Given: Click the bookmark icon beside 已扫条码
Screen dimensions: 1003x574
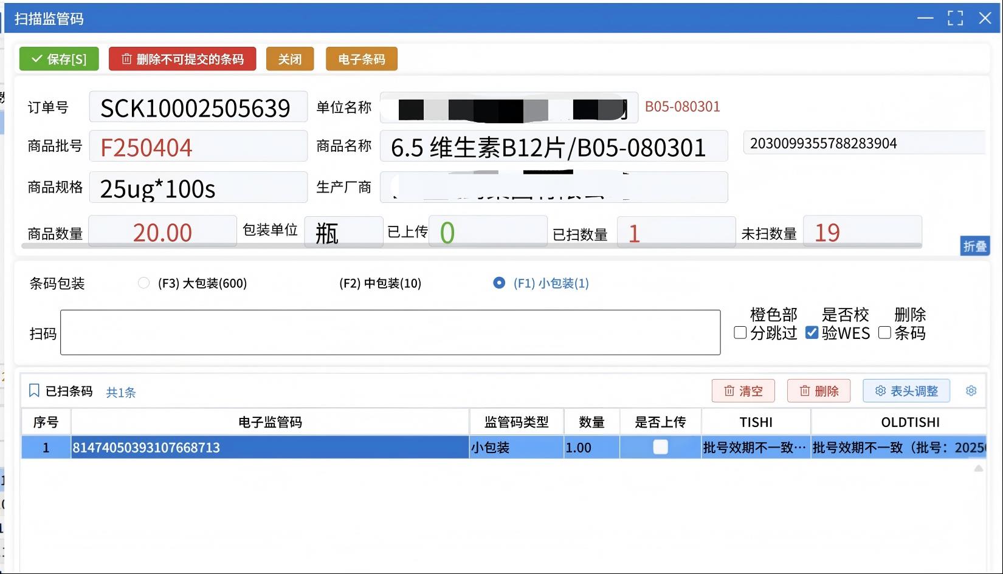Looking at the screenshot, I should [34, 391].
